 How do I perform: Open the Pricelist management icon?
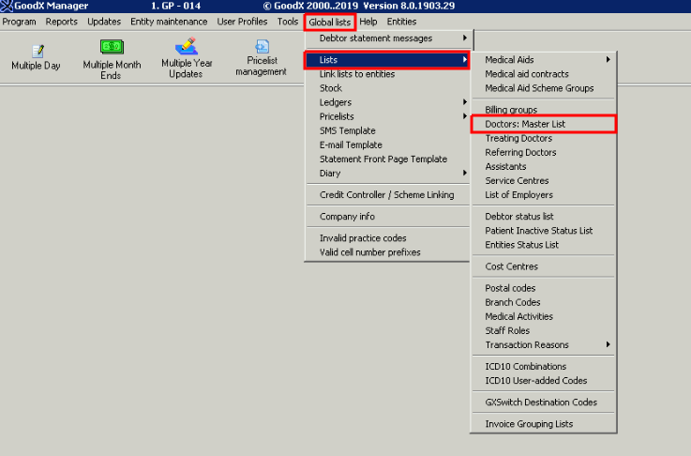(x=262, y=46)
